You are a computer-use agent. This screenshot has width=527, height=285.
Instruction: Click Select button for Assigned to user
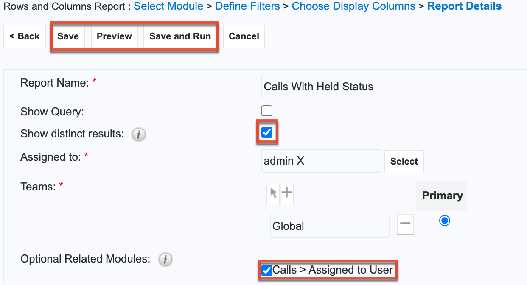click(x=404, y=162)
